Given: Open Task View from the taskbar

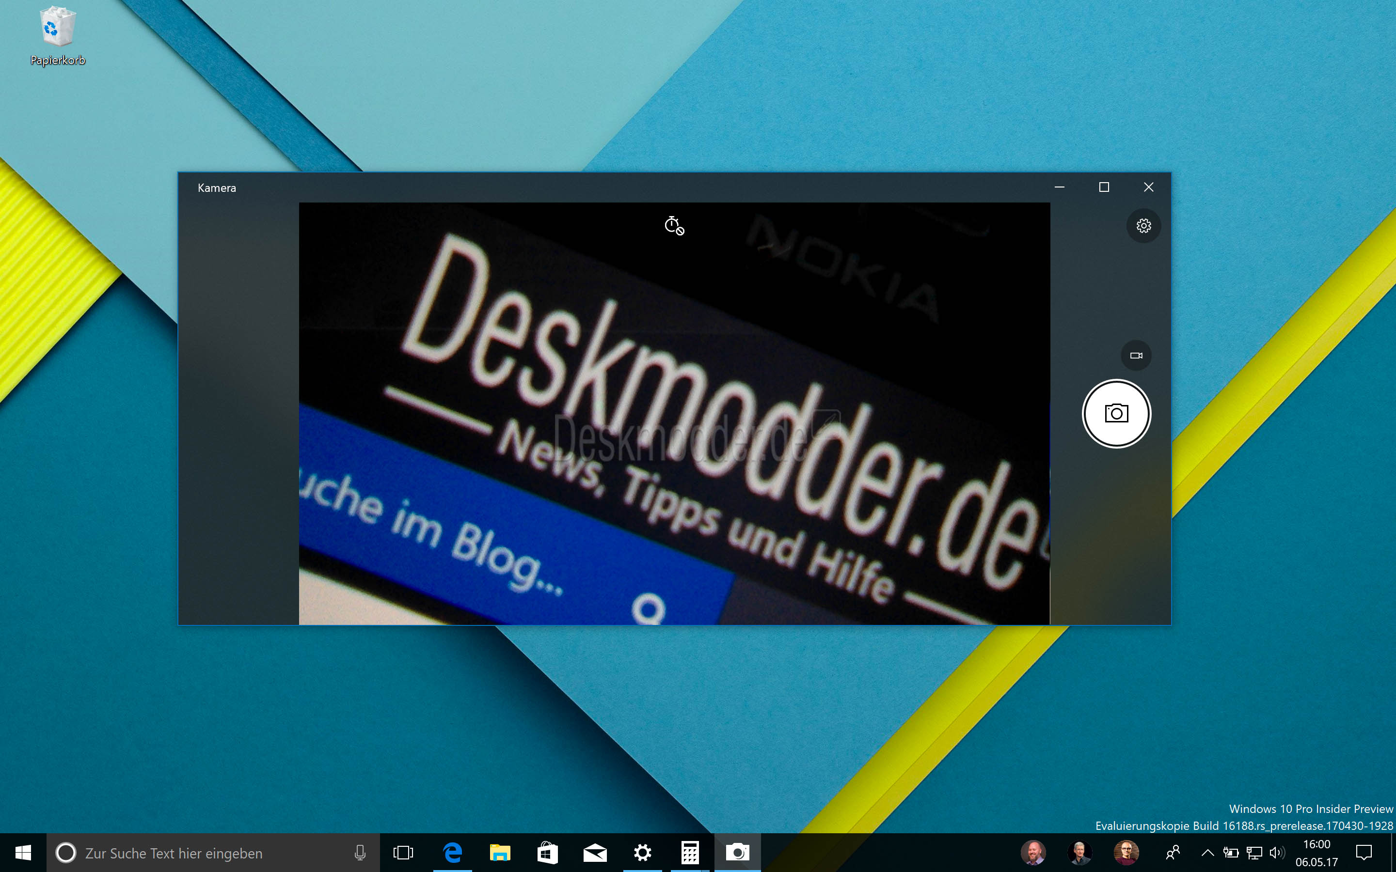Looking at the screenshot, I should tap(403, 853).
